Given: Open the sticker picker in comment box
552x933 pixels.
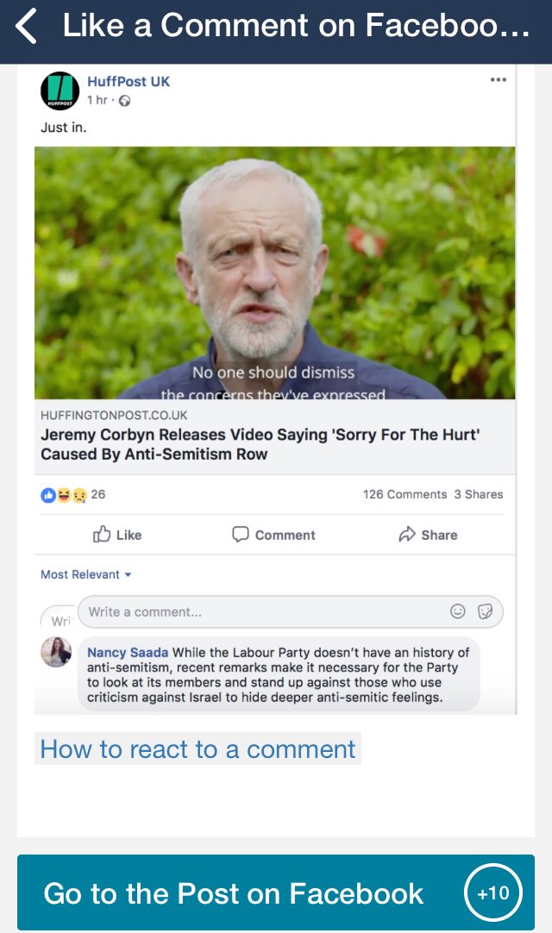Looking at the screenshot, I should coord(485,611).
